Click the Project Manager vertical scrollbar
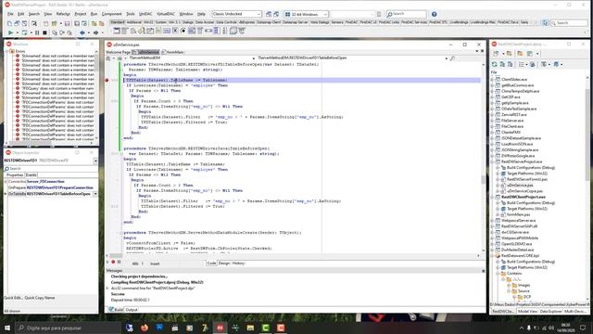This screenshot has height=334, width=593. click(587, 189)
